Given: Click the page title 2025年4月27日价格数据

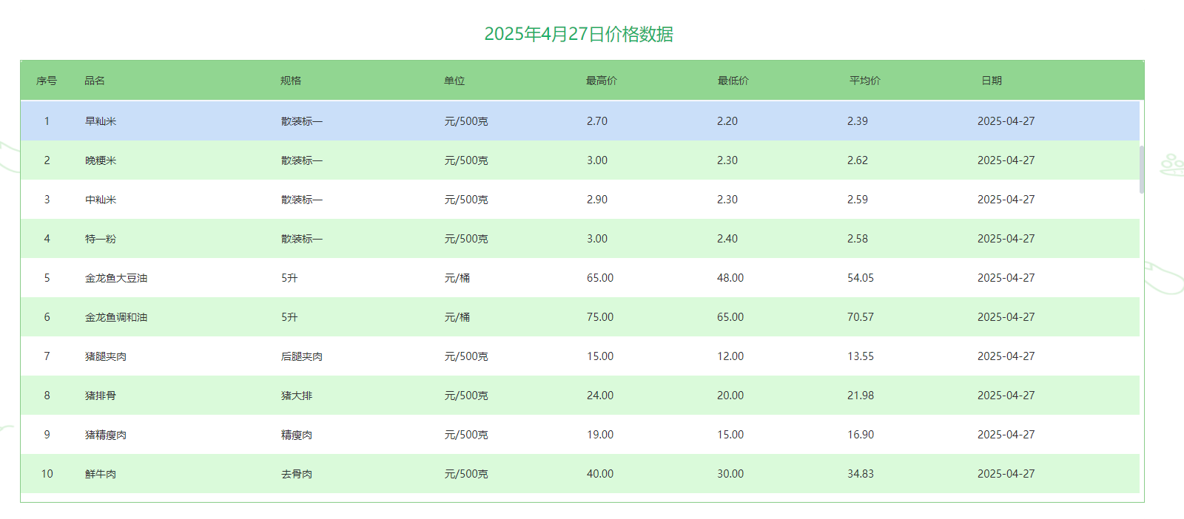Looking at the screenshot, I should click(x=579, y=34).
